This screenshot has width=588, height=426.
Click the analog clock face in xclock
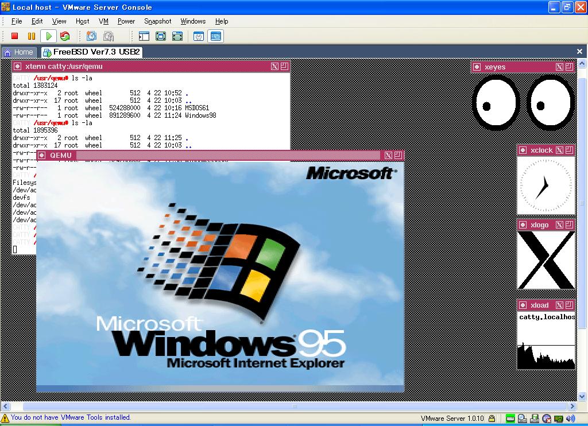546,185
